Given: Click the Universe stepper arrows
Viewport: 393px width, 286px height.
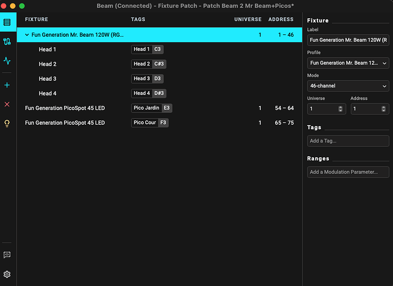Looking at the screenshot, I should [x=340, y=109].
